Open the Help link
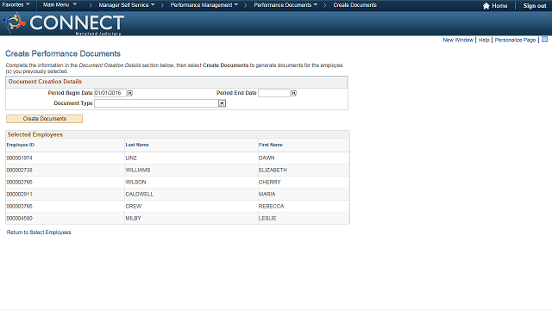Image resolution: width=552 pixels, height=310 pixels. point(484,40)
